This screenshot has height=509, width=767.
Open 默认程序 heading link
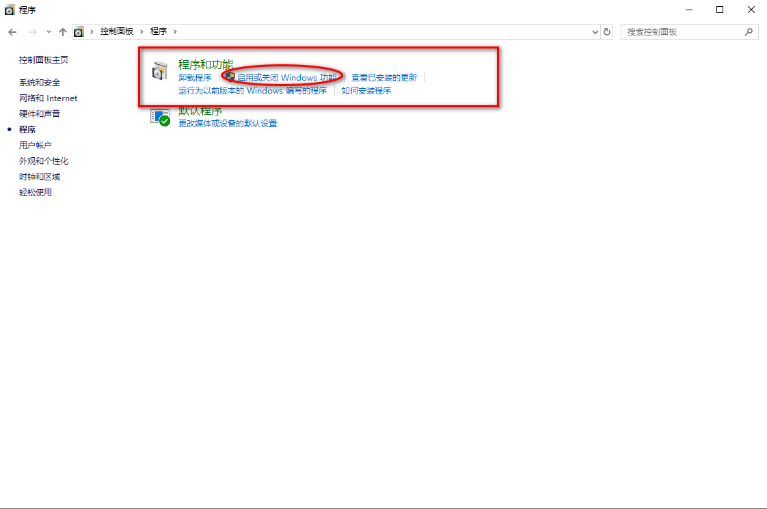coord(200,112)
